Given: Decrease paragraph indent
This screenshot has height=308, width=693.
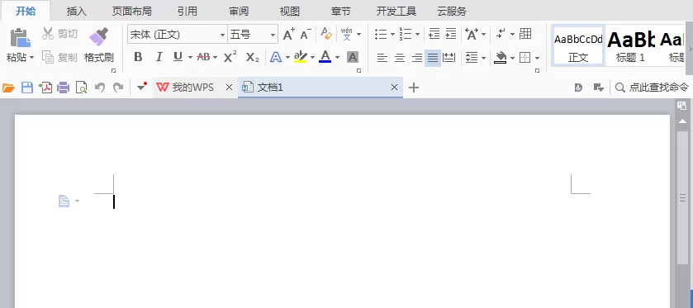Looking at the screenshot, I should pos(434,34).
